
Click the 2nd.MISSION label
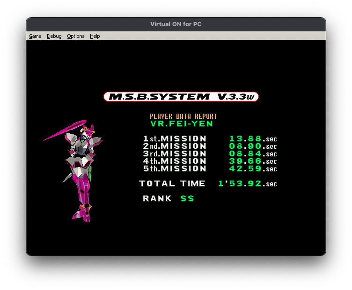175,146
